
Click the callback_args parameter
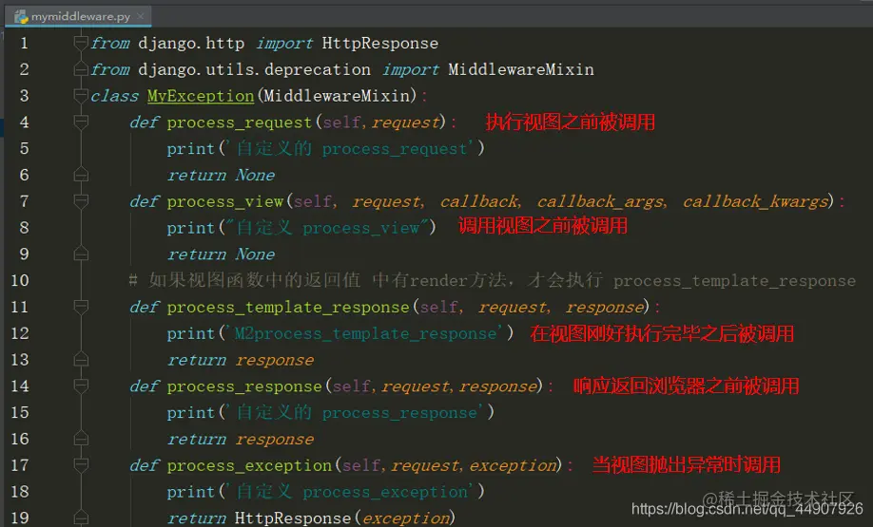[x=601, y=202]
